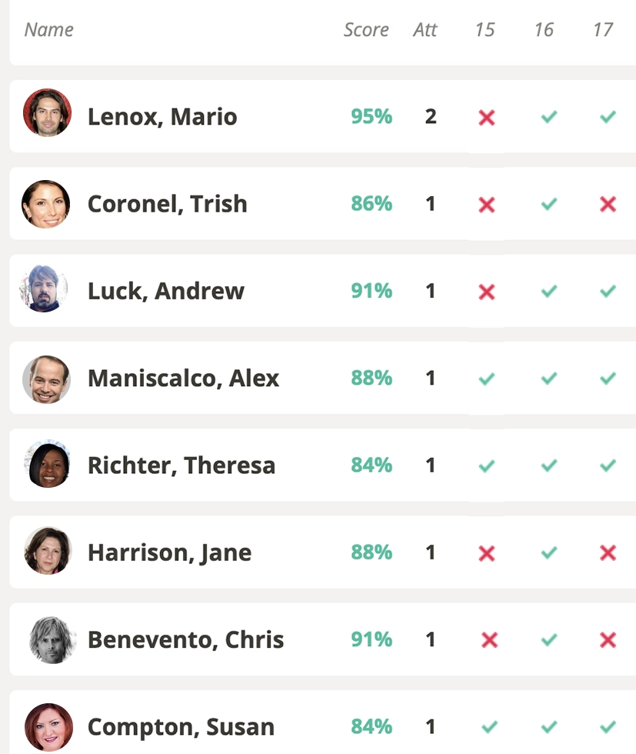The width and height of the screenshot is (636, 754).
Task: Click Alex Maniscalco's question 15 checkmark
Action: coord(486,379)
